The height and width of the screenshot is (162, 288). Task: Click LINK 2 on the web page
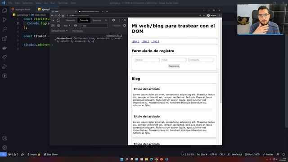click(x=145, y=41)
